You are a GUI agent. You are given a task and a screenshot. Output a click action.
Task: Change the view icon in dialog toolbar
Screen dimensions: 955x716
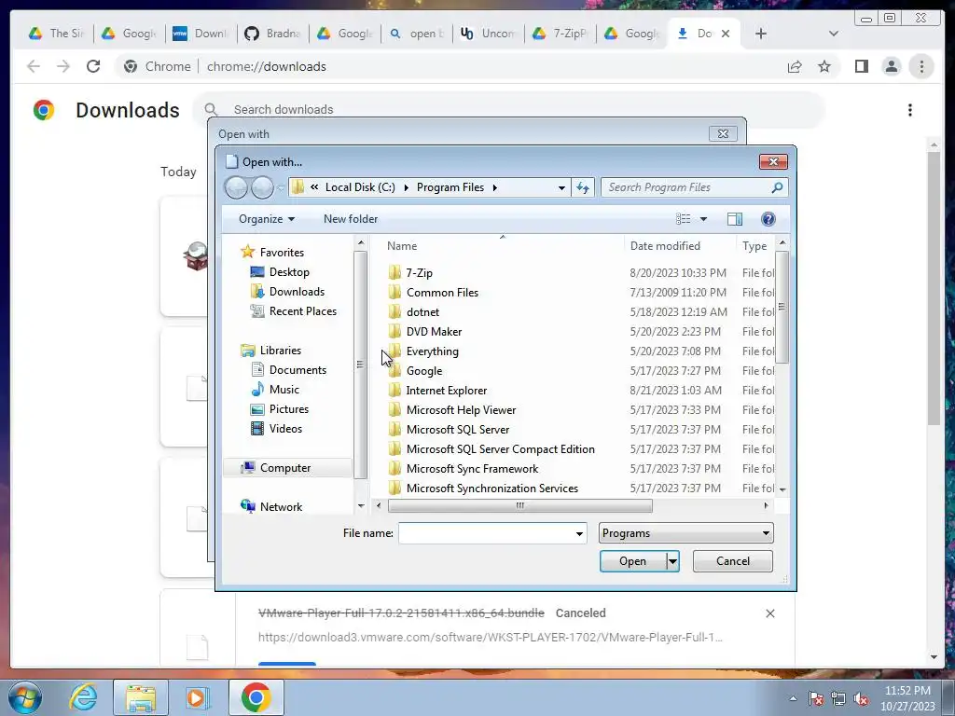(684, 219)
